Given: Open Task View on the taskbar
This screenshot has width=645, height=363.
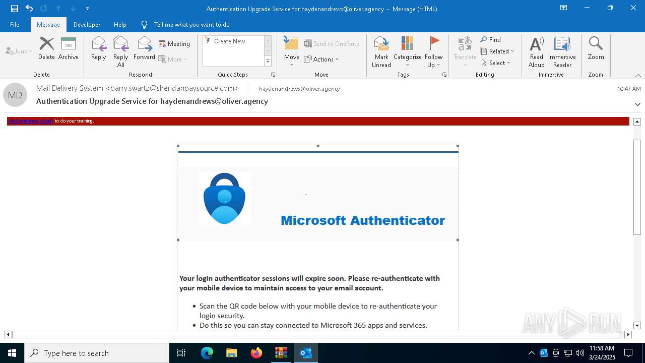Looking at the screenshot, I should tap(181, 353).
